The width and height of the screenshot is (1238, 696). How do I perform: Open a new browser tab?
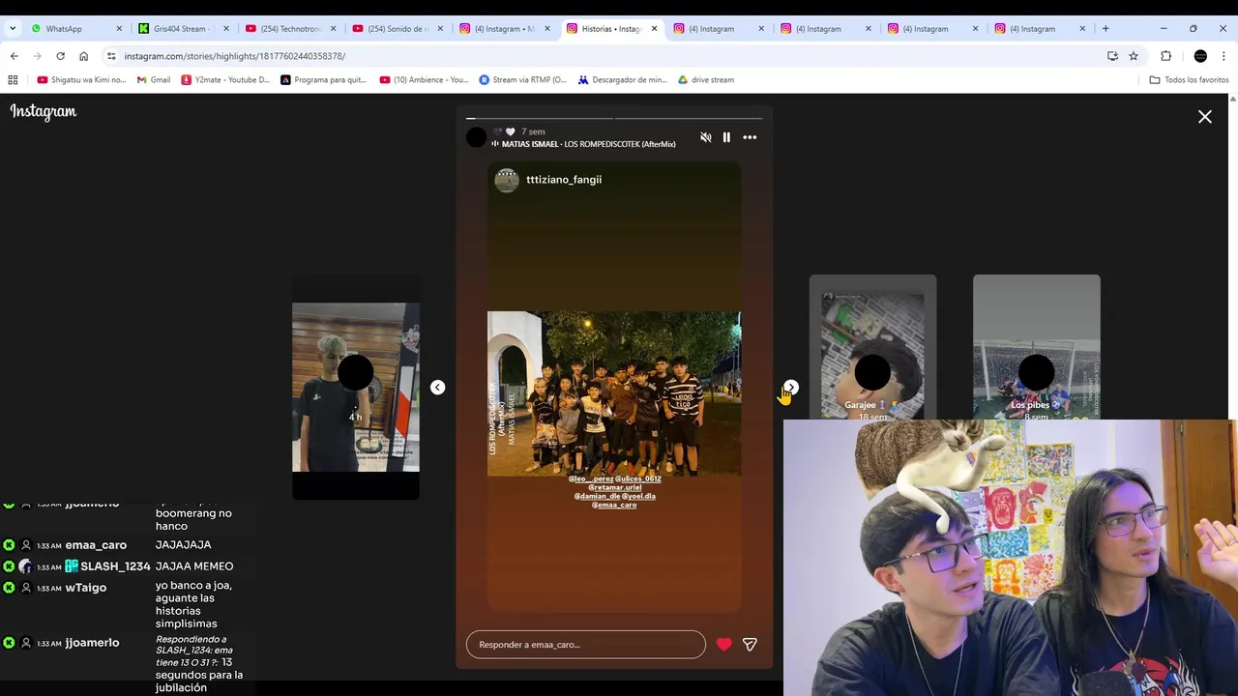(1105, 29)
